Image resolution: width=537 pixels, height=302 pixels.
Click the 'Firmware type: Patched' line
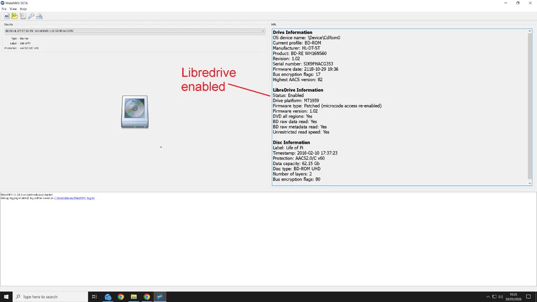327,106
